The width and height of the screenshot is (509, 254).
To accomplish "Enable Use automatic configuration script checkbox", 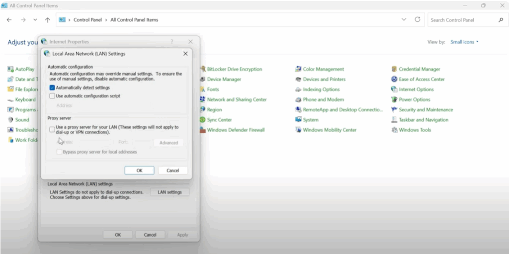I will [x=52, y=96].
